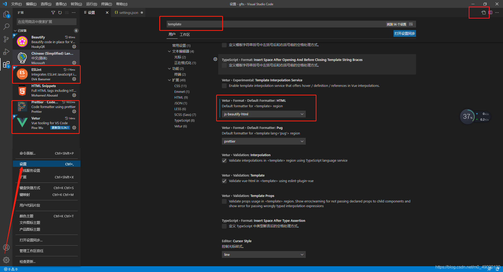This screenshot has width=503, height=272.
Task: Click gear beside TypeScript template braces setting
Action: pos(215,59)
